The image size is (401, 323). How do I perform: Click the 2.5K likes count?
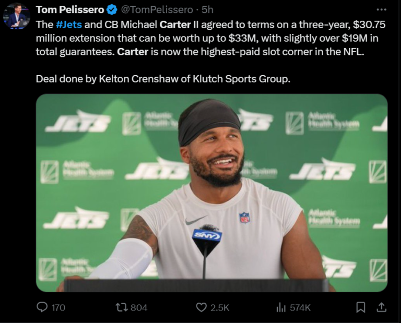(220, 307)
